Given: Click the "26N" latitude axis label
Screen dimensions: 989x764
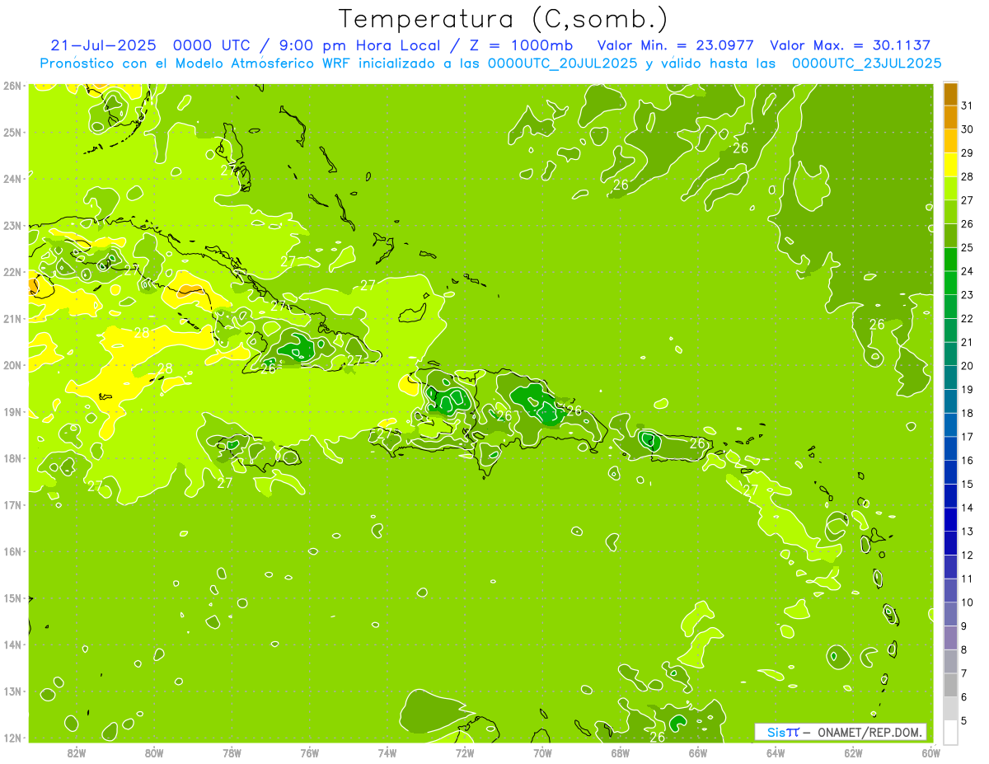Looking at the screenshot, I should coord(12,86).
